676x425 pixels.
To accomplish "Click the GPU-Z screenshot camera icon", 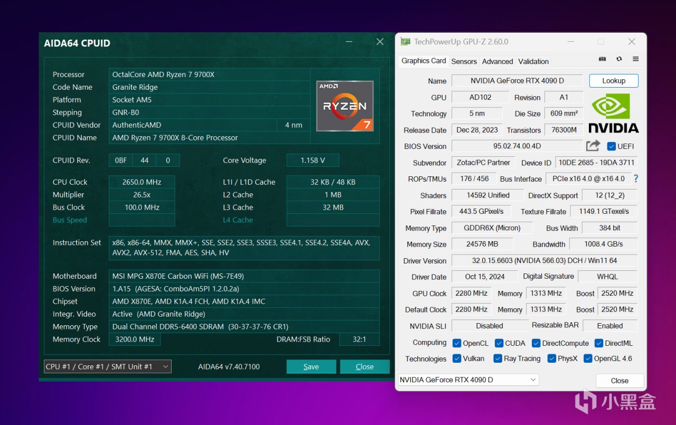I will tap(603, 59).
